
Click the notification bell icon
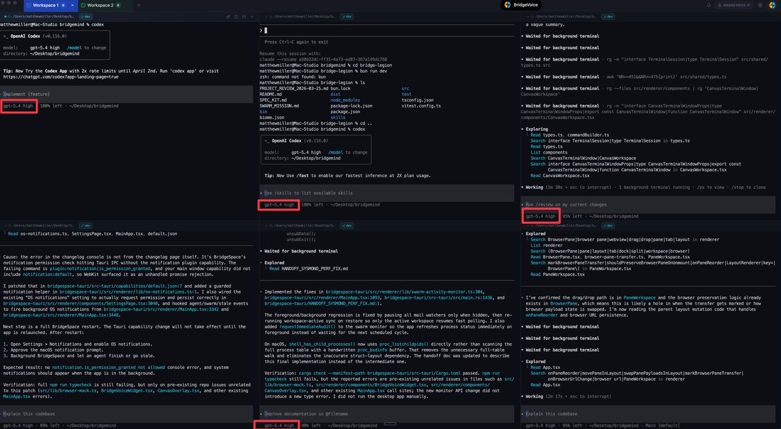coord(709,5)
